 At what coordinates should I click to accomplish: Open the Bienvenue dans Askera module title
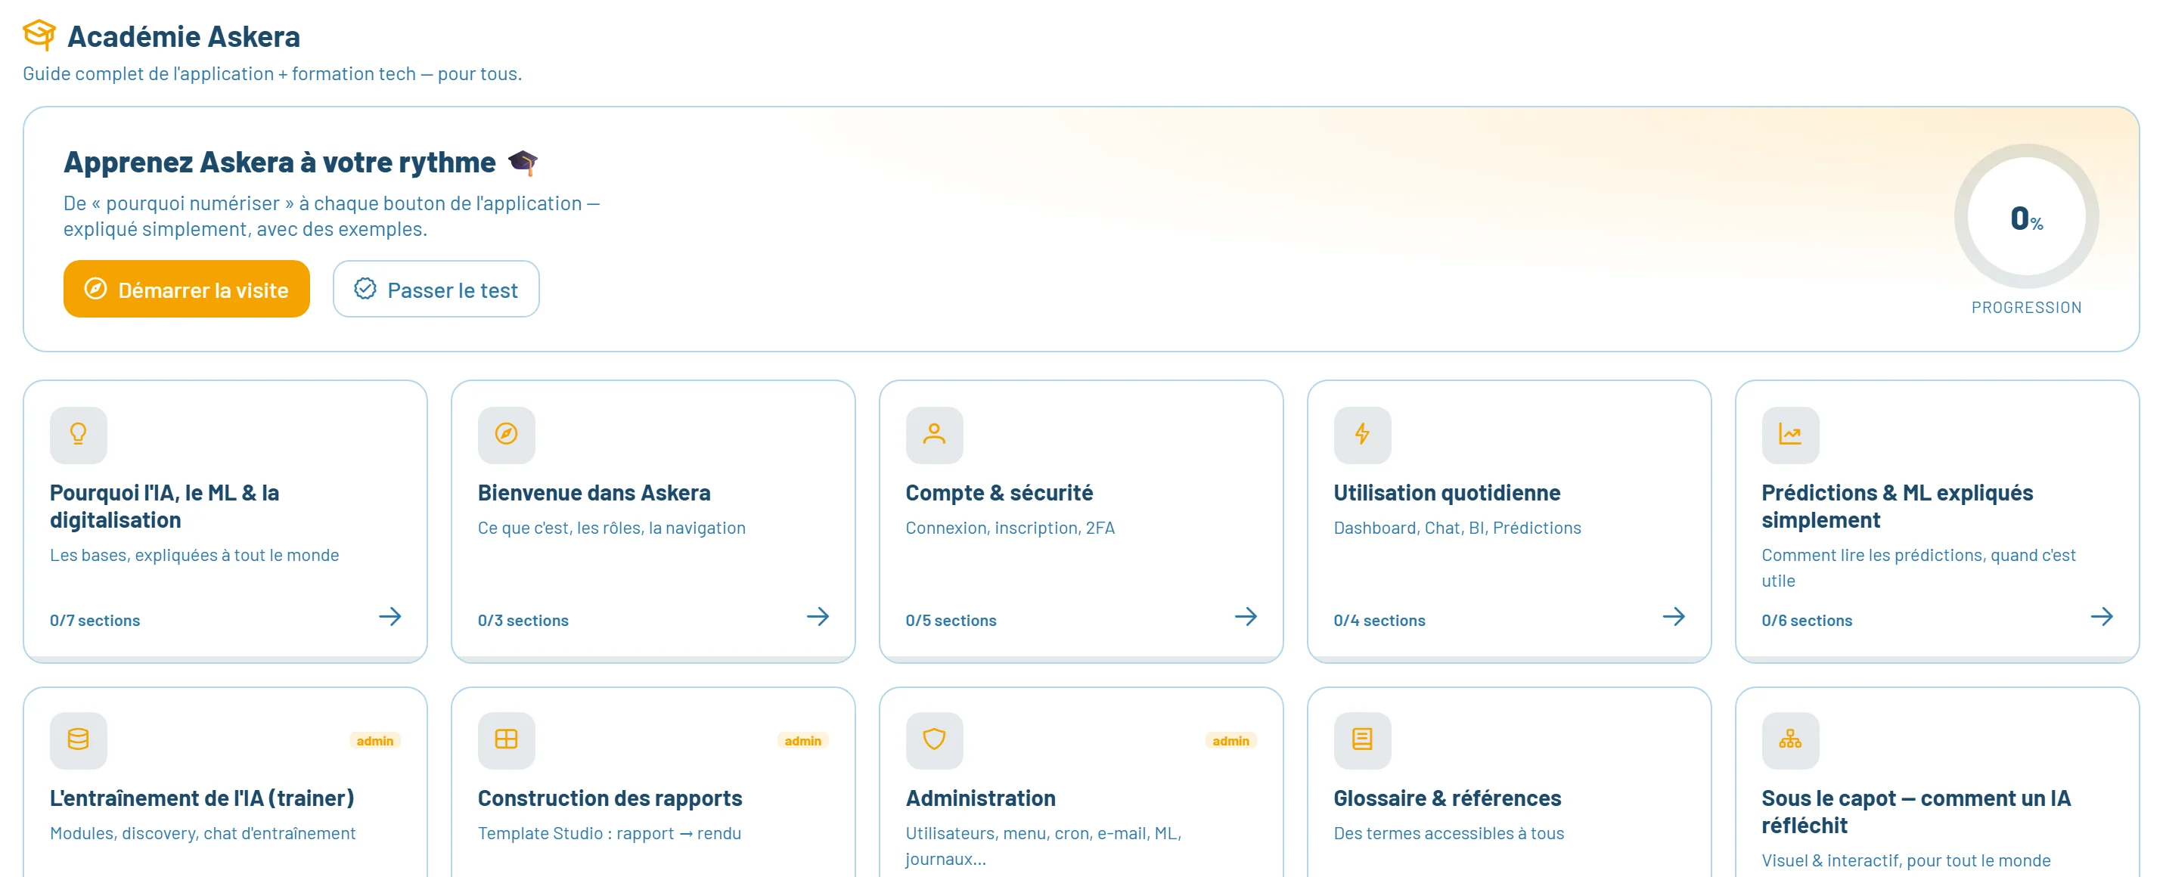[594, 493]
